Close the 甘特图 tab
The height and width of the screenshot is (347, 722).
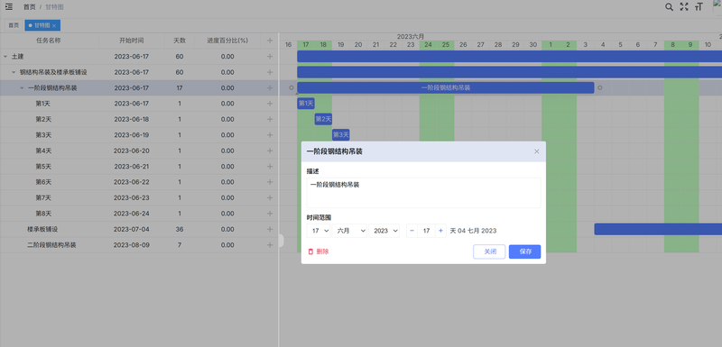coord(54,26)
